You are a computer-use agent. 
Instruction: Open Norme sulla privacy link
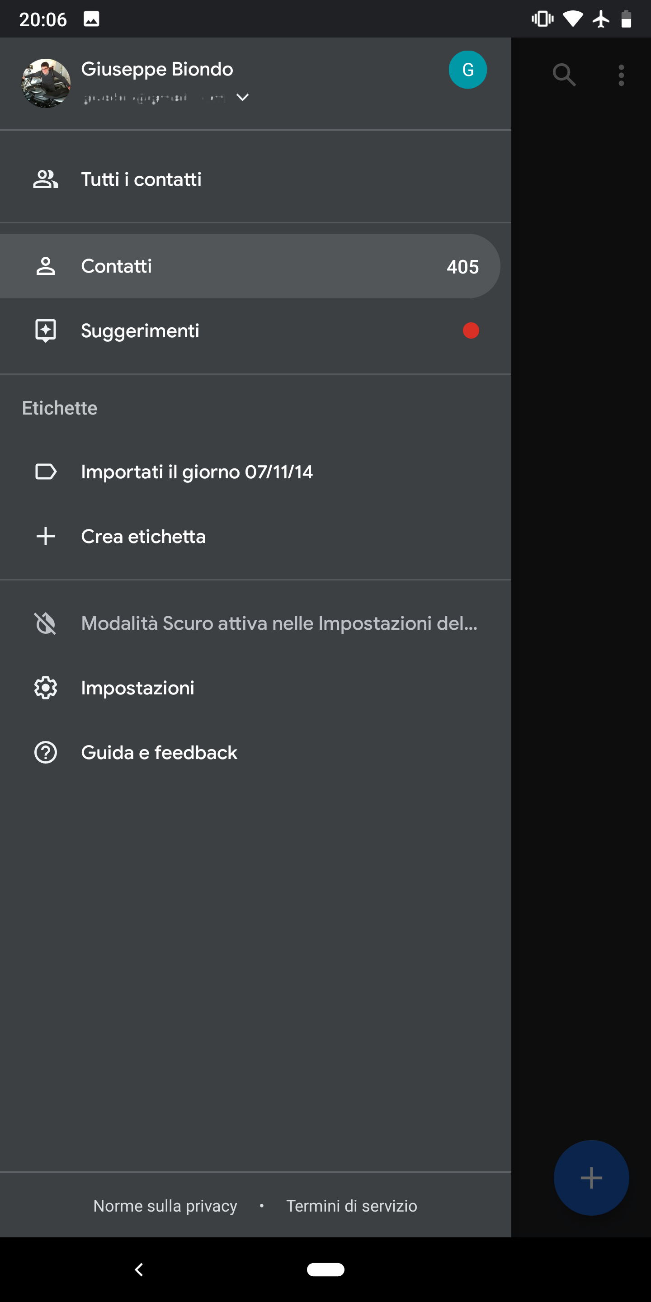[x=165, y=1205]
